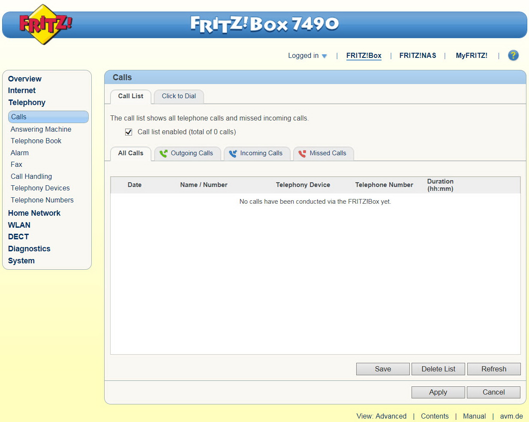Open the Alarm page
The width and height of the screenshot is (529, 422).
(20, 153)
